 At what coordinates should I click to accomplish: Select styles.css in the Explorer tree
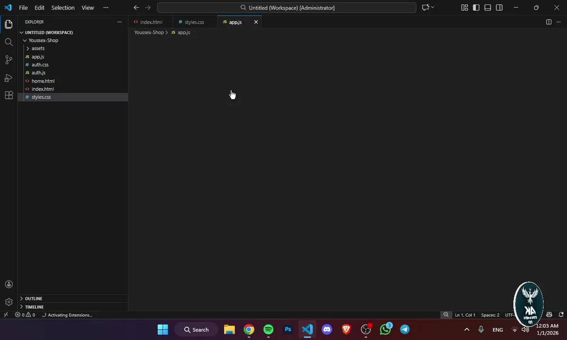point(73,97)
